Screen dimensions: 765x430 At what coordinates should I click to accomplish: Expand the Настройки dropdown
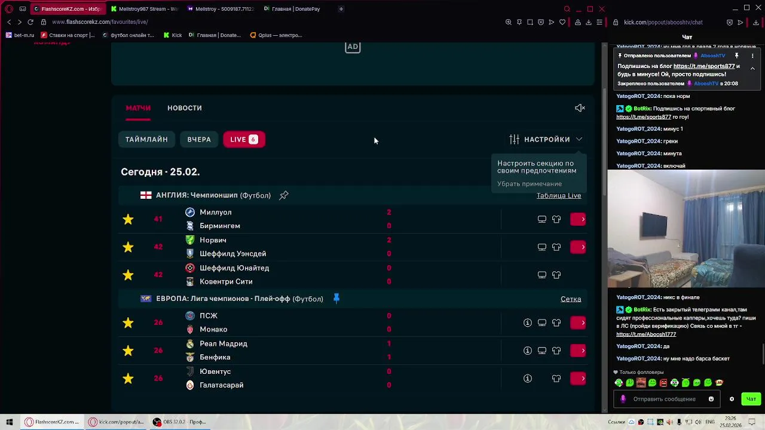pos(546,139)
